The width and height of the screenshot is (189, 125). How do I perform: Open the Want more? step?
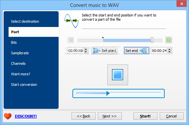(21, 74)
